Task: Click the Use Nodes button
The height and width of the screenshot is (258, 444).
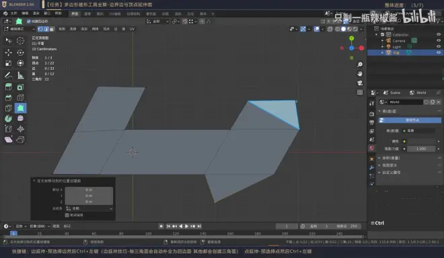Action: coord(410,120)
